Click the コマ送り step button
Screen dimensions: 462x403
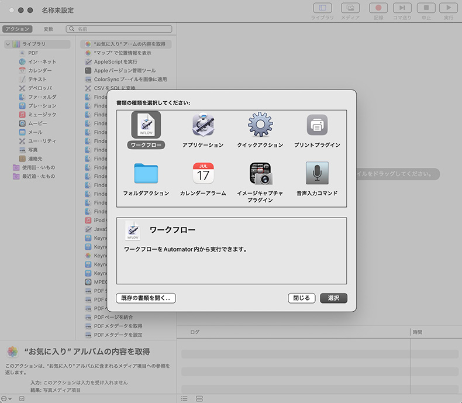(x=402, y=8)
